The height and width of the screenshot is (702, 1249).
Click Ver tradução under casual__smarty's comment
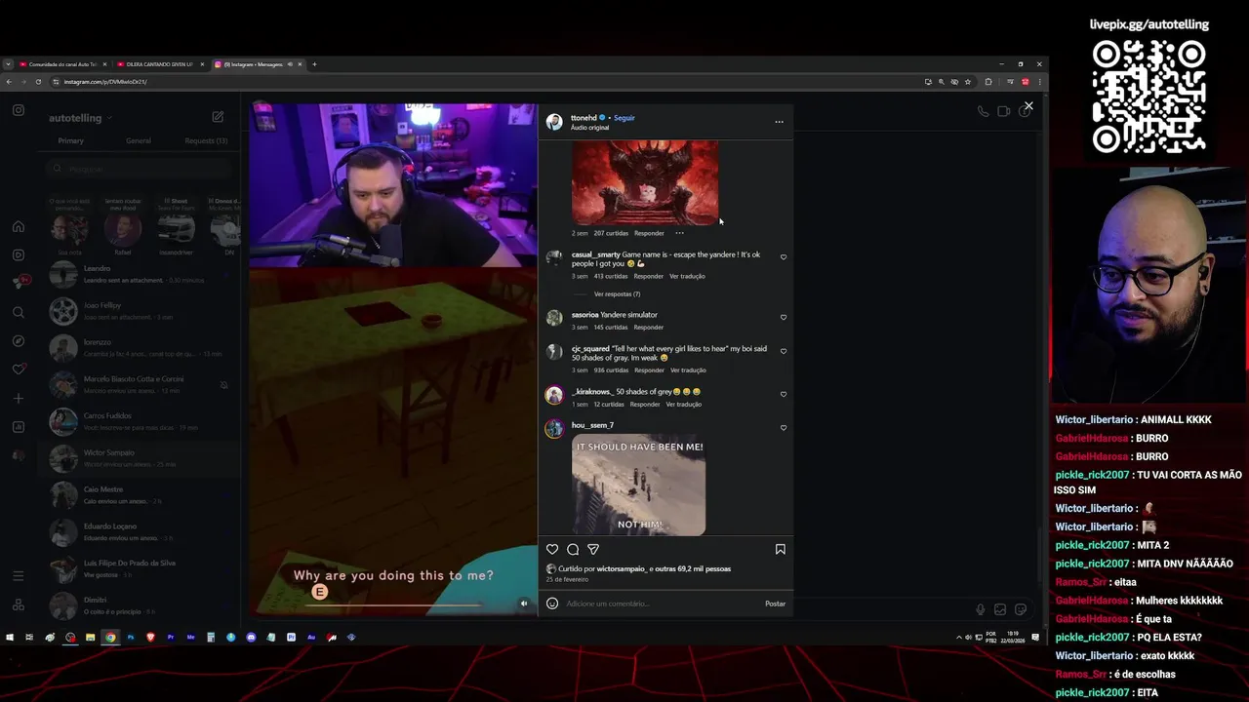click(687, 276)
